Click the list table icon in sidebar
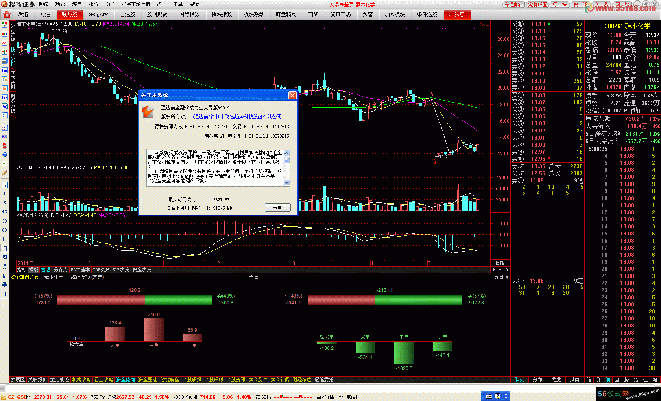Viewport: 661px width, 401px height. [x=5, y=33]
